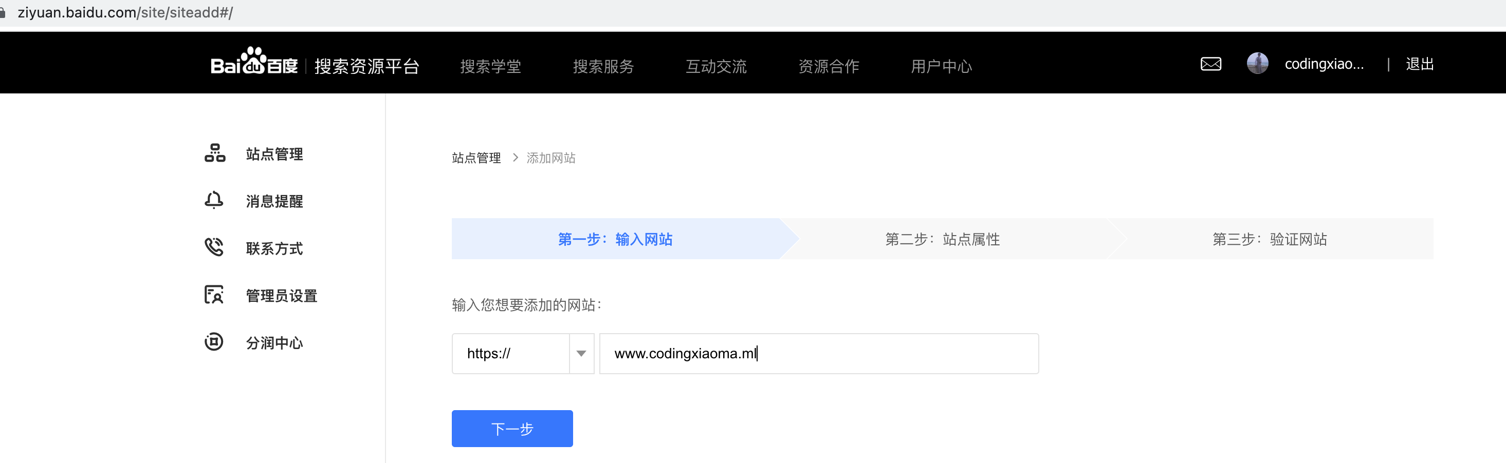Click the 添加网站 breadcrumb text
This screenshot has width=1506, height=463.
[550, 158]
